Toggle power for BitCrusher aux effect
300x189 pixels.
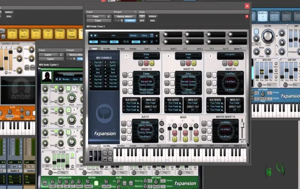click(129, 131)
